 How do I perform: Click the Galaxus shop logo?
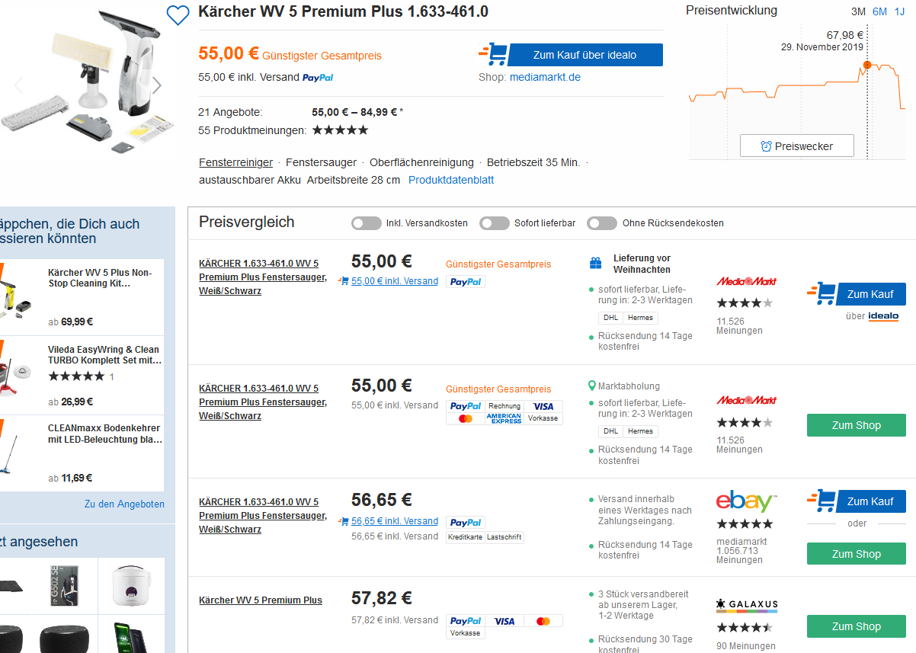point(747,605)
